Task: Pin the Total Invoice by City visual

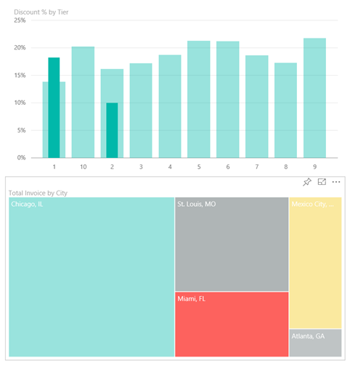Action: tap(307, 182)
